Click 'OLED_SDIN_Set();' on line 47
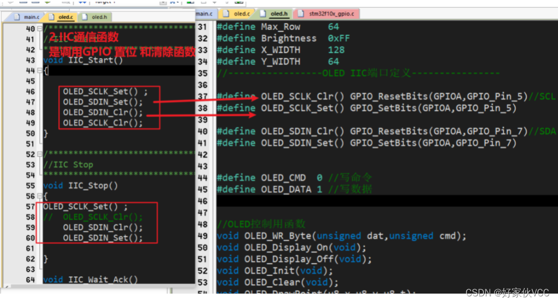 (102, 102)
